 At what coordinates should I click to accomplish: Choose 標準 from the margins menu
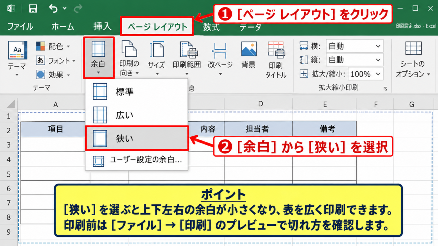click(x=137, y=92)
